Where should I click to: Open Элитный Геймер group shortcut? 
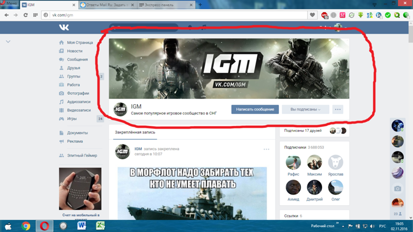(82, 156)
